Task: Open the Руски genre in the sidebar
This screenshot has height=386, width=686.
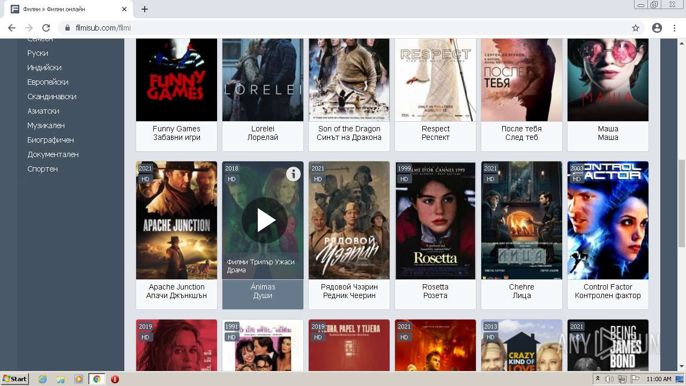Action: coord(38,53)
